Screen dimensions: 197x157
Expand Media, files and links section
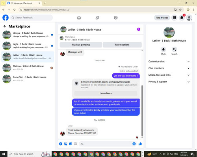pyautogui.click(x=169, y=75)
